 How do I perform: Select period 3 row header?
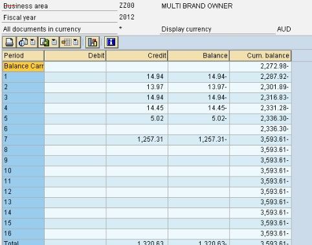tap(23, 98)
